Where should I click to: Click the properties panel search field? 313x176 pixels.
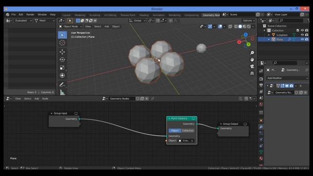pos(285,63)
